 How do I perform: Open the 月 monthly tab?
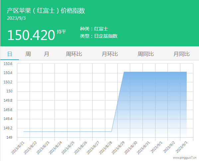pyautogui.click(x=47, y=54)
